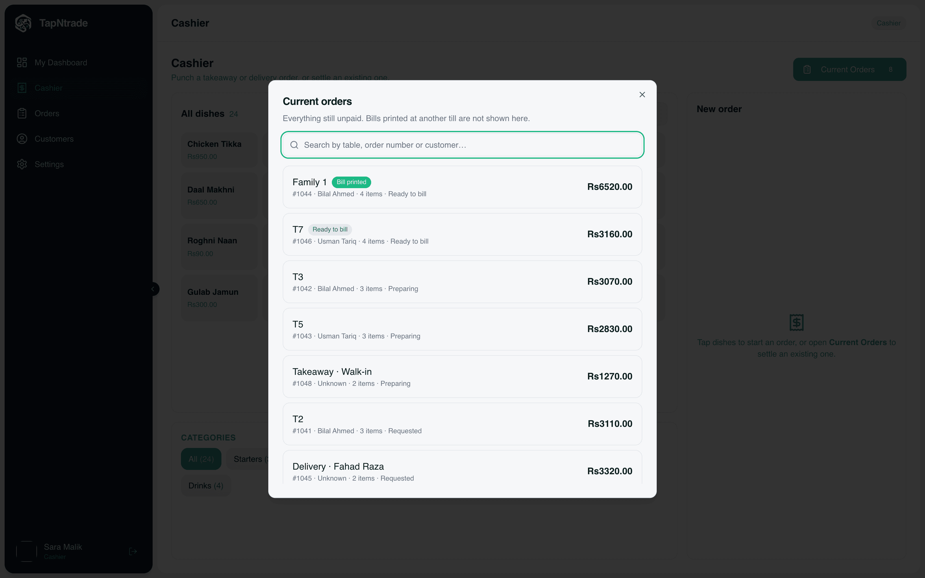Click the Rs2830.00 total amount
This screenshot has width=925, height=578.
tap(610, 329)
